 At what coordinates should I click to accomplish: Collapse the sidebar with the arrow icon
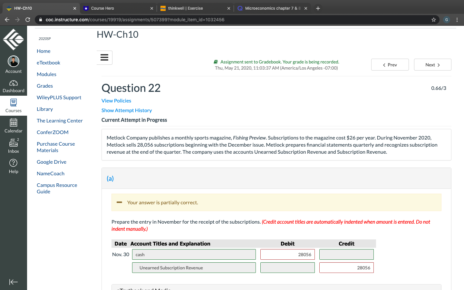(14, 282)
